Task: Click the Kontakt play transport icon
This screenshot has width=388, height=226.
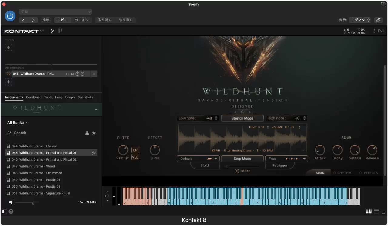Action: (x=52, y=31)
